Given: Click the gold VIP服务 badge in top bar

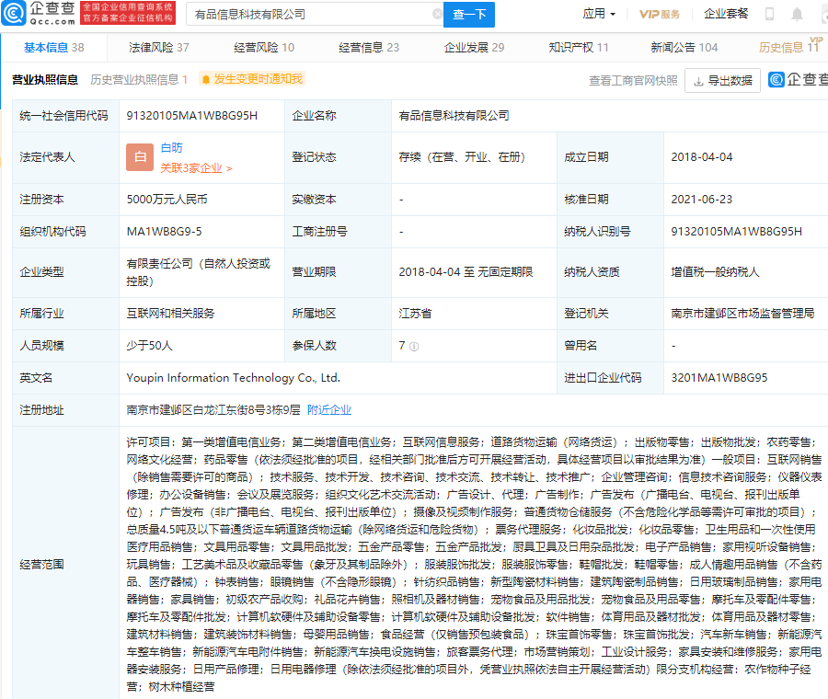Looking at the screenshot, I should [x=660, y=14].
